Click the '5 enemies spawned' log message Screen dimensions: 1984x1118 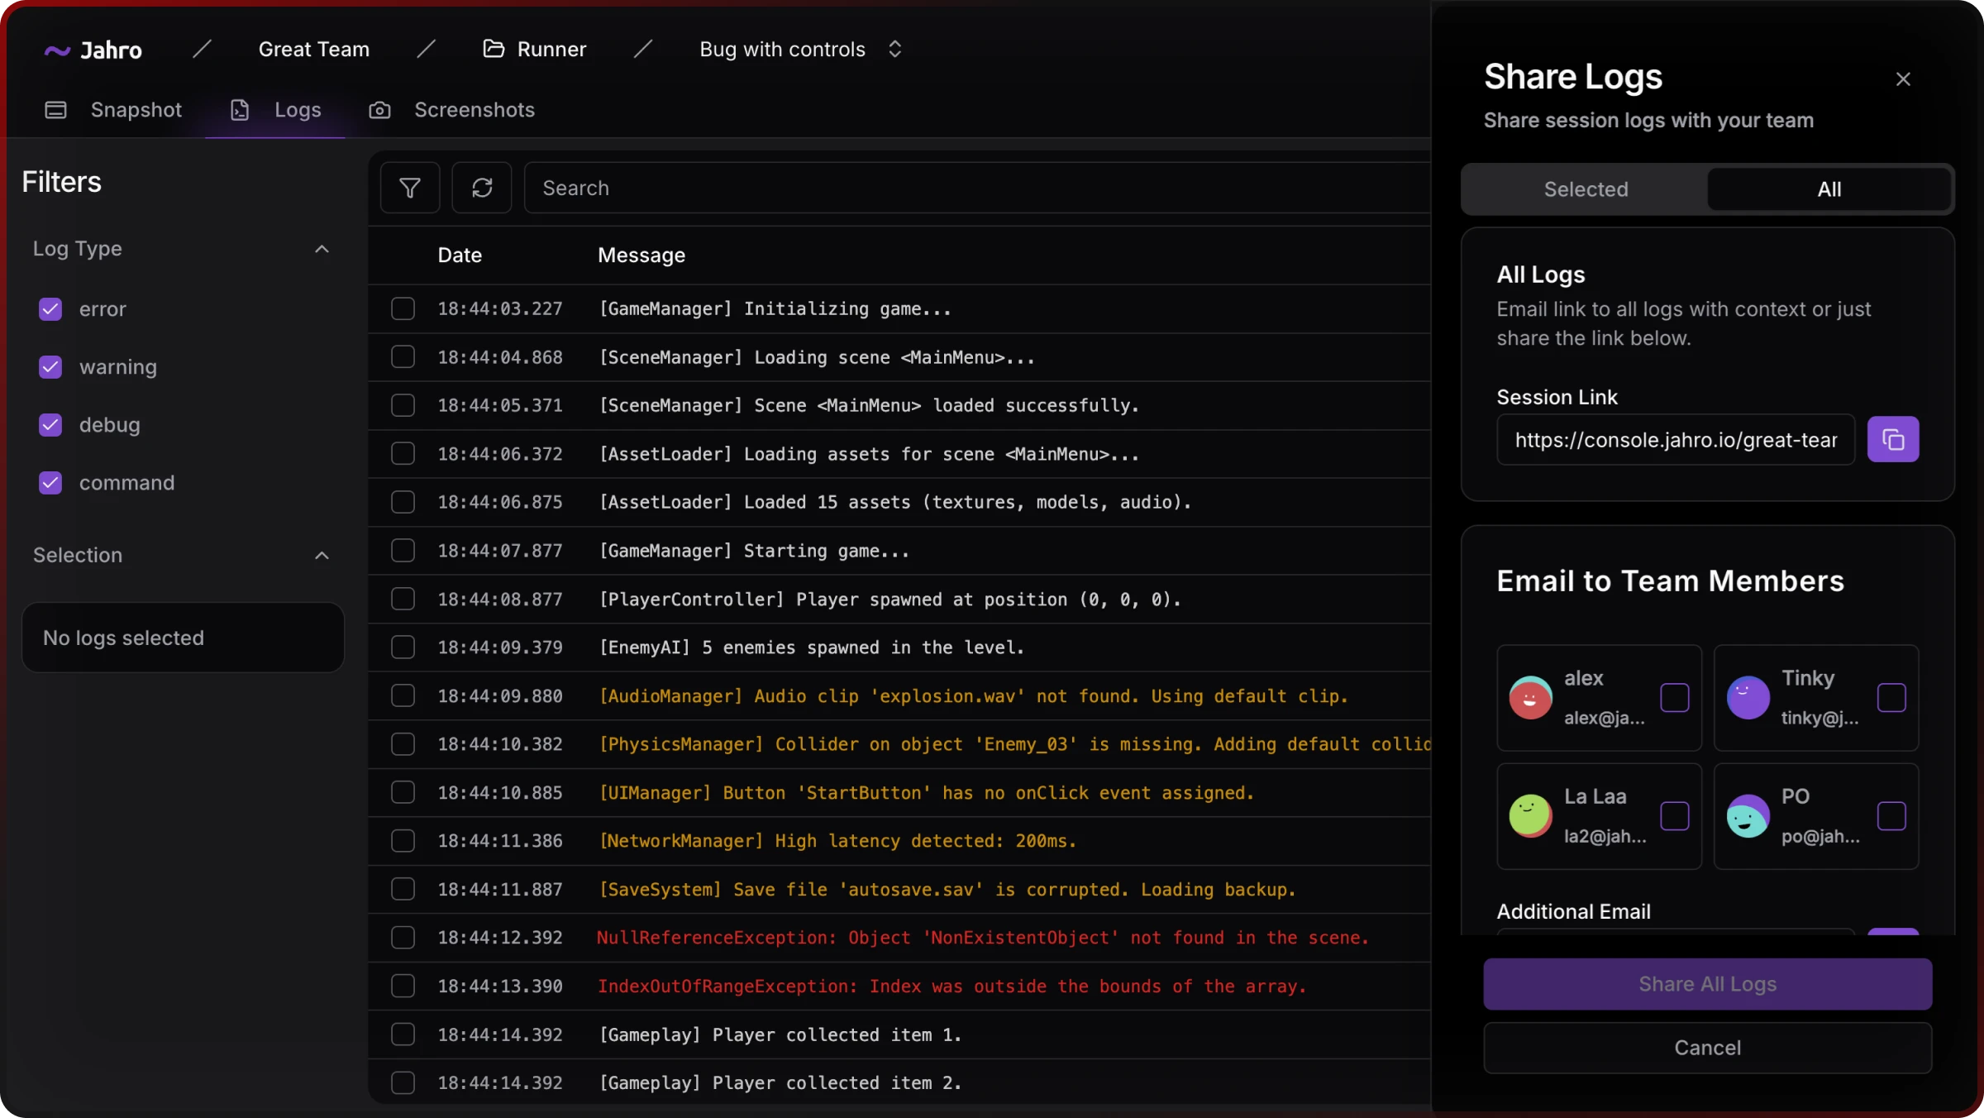tap(811, 647)
